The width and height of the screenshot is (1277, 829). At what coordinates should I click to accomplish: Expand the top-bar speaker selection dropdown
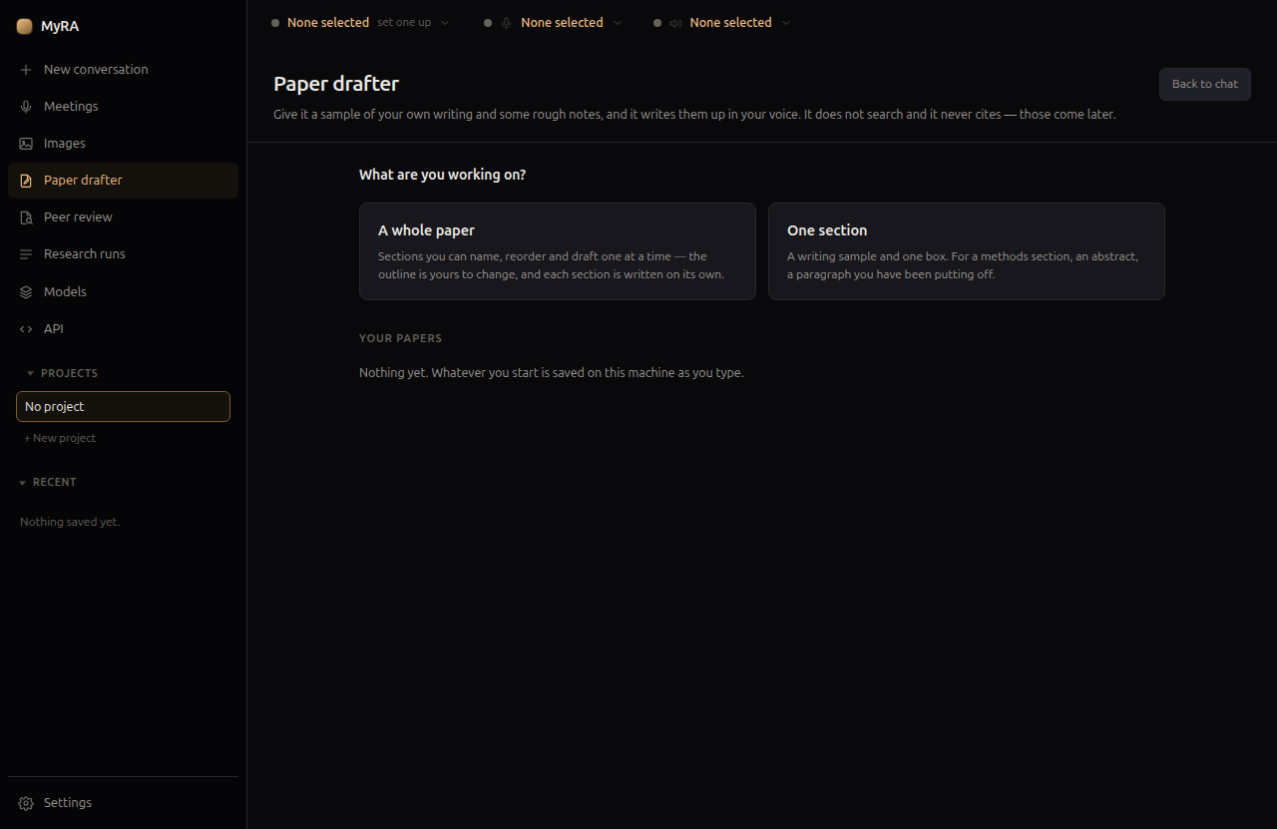tap(722, 22)
